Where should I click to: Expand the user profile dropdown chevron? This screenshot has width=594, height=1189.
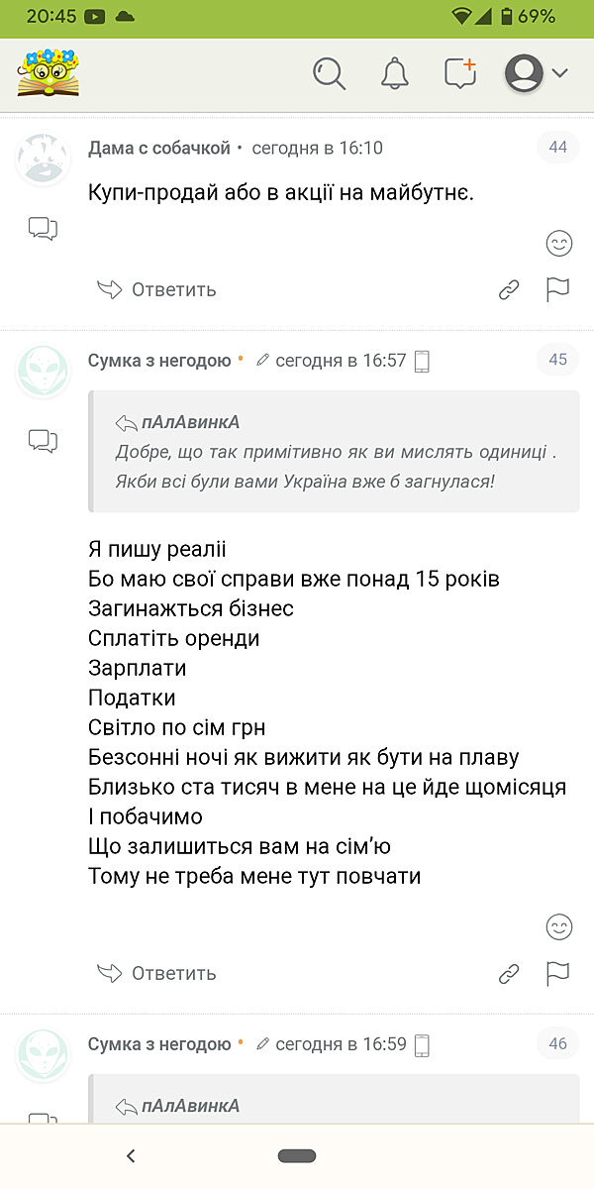tap(559, 73)
